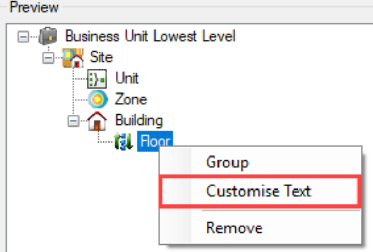Click the Building house icon
Image resolution: width=373 pixels, height=252 pixels.
point(98,121)
